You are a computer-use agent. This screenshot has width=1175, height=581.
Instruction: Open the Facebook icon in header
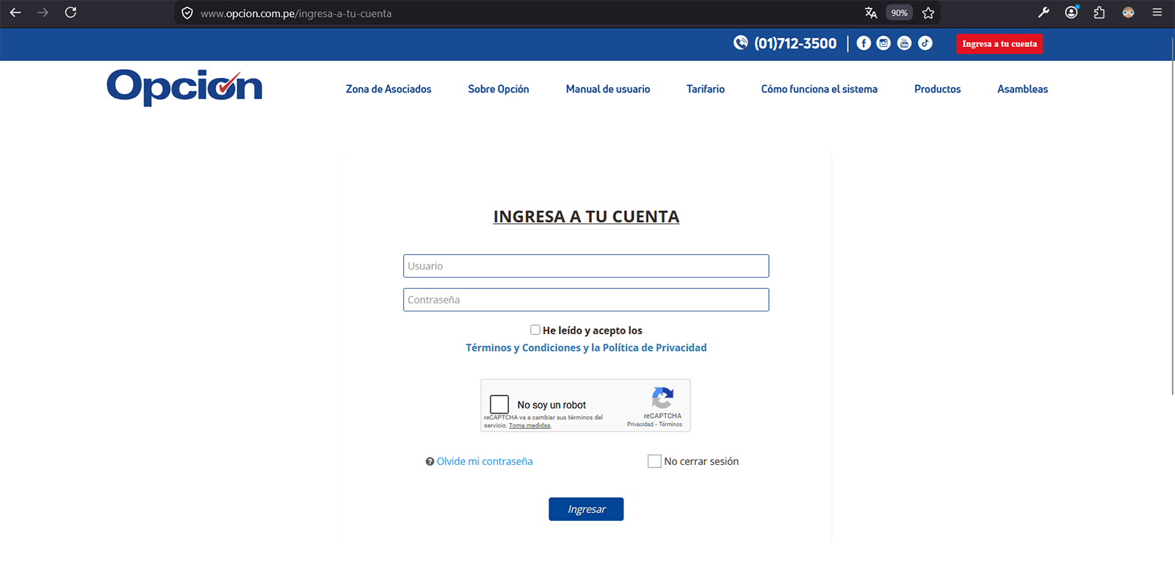pos(864,43)
